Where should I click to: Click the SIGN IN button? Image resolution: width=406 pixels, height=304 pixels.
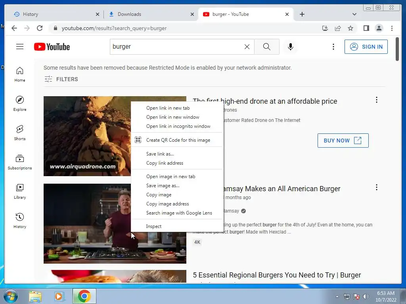(x=366, y=47)
